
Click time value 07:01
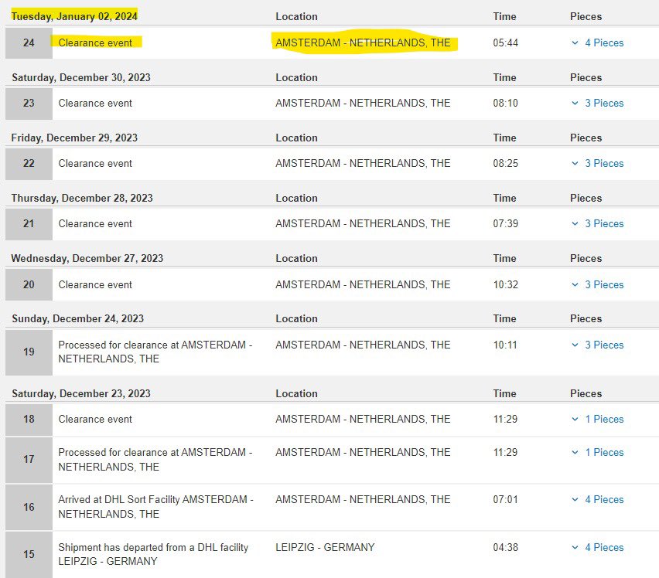[x=506, y=499]
